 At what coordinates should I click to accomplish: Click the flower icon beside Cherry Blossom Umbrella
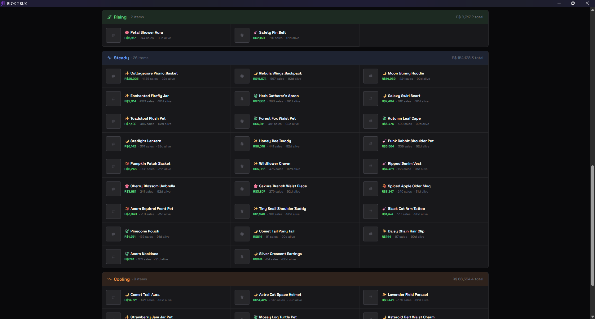coord(127,186)
